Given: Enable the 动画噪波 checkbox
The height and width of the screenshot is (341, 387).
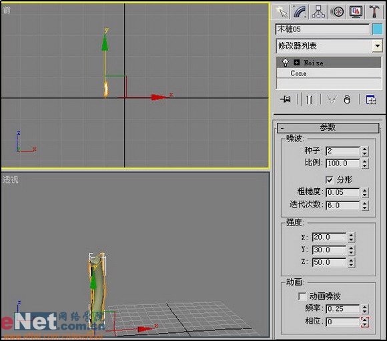Looking at the screenshot, I should [x=302, y=296].
